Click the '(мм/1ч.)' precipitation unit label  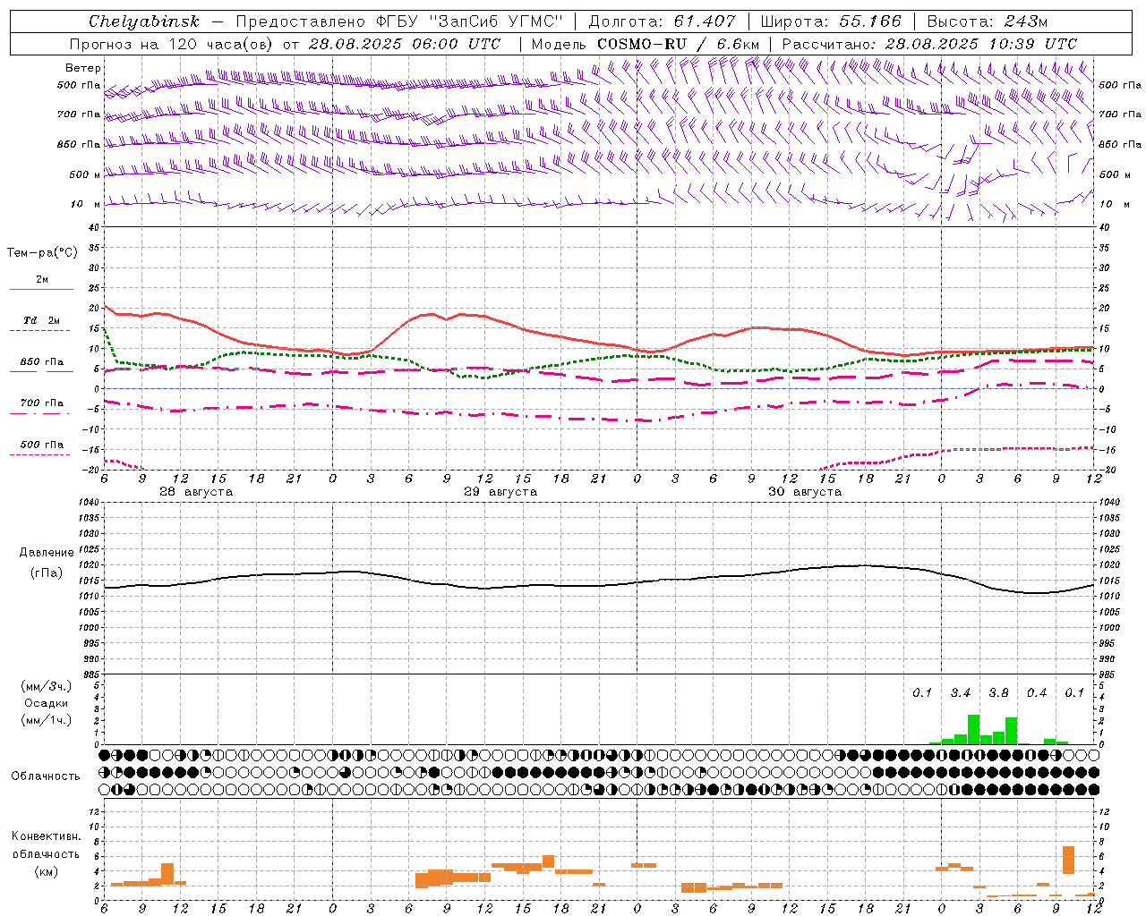pos(45,720)
